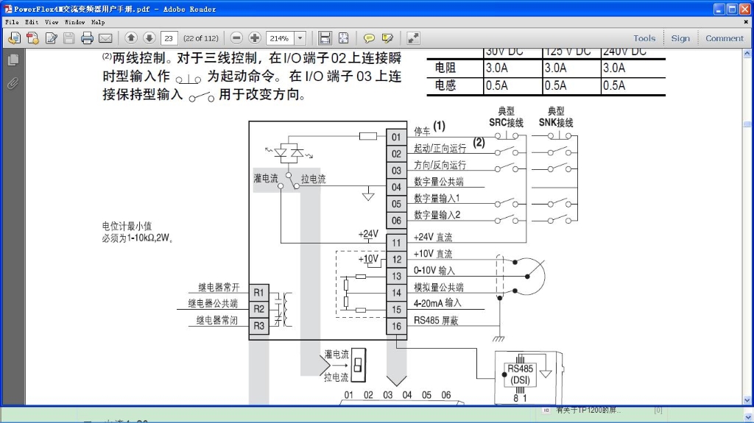Viewport: 754px width, 423px height.
Task: Print the document with printer icon
Action: pos(87,38)
